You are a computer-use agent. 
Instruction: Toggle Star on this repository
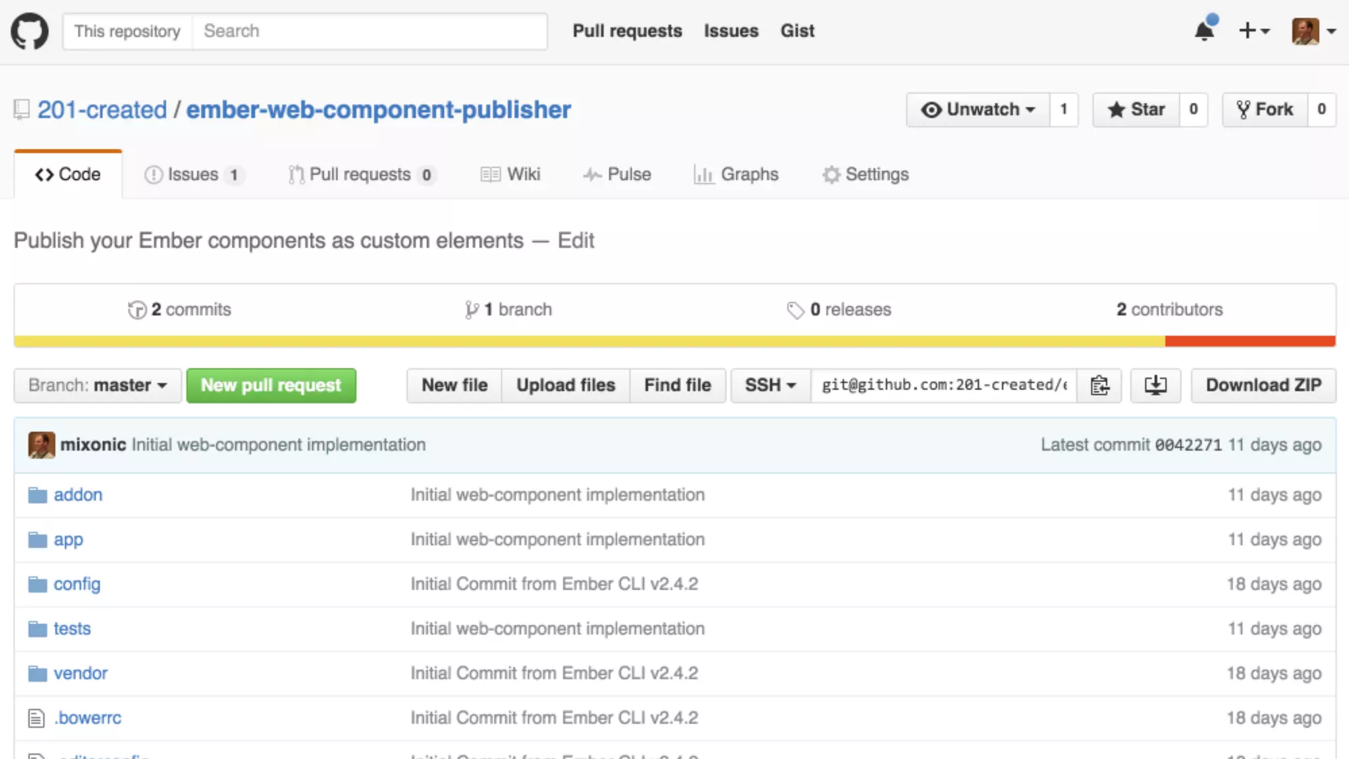(1136, 109)
